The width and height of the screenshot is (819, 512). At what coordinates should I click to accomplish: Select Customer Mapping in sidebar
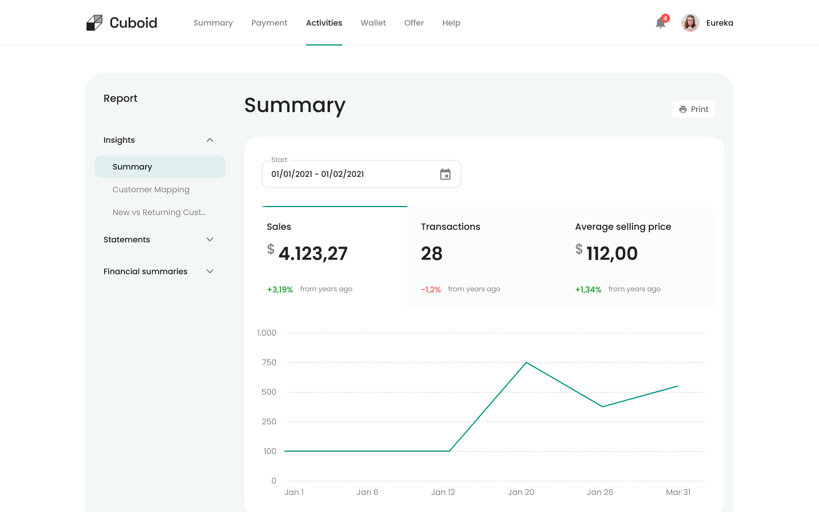pos(151,189)
